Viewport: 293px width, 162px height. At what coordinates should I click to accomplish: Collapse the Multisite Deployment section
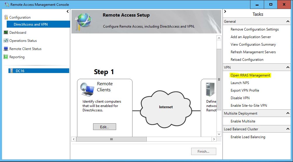tap(288, 113)
